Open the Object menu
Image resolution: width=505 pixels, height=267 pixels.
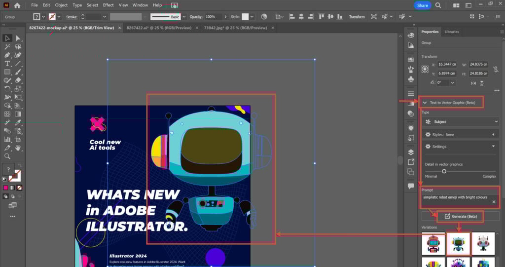(61, 5)
